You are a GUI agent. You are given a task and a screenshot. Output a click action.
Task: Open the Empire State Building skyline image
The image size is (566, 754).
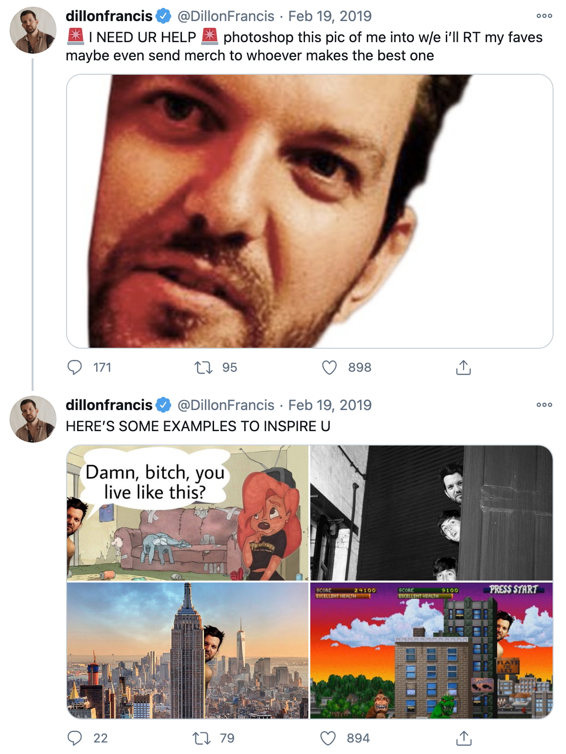(x=188, y=651)
